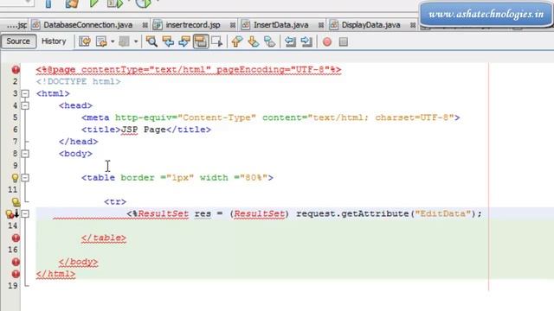Go to Next Bookmark icon
This screenshot has width=554, height=311.
pyautogui.click(x=253, y=41)
